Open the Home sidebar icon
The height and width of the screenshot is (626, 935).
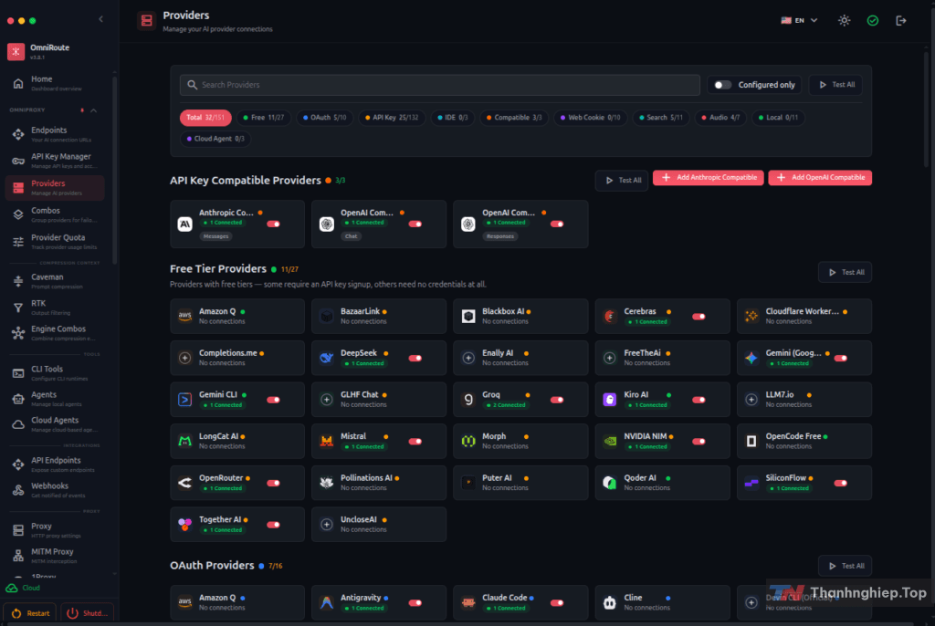[x=18, y=83]
